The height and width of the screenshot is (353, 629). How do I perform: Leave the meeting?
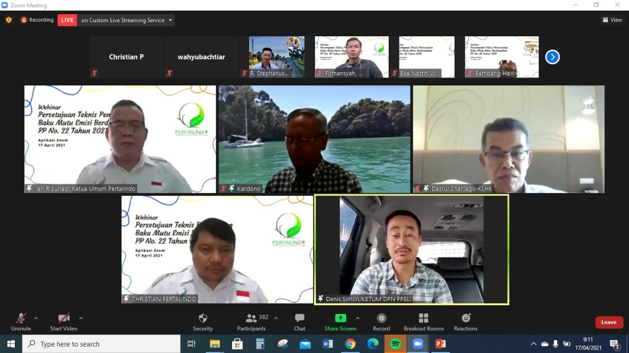point(609,322)
